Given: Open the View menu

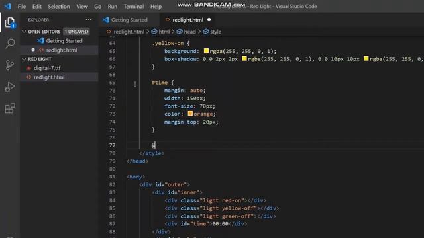Looking at the screenshot, I should point(81,6).
